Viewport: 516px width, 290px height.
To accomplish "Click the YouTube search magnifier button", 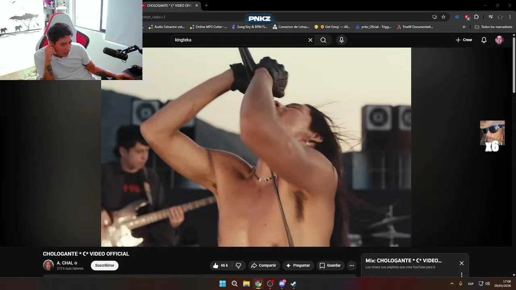I will coord(323,40).
